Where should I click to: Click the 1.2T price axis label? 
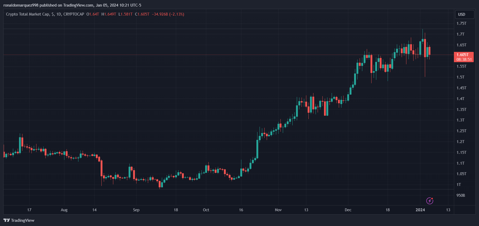461,142
